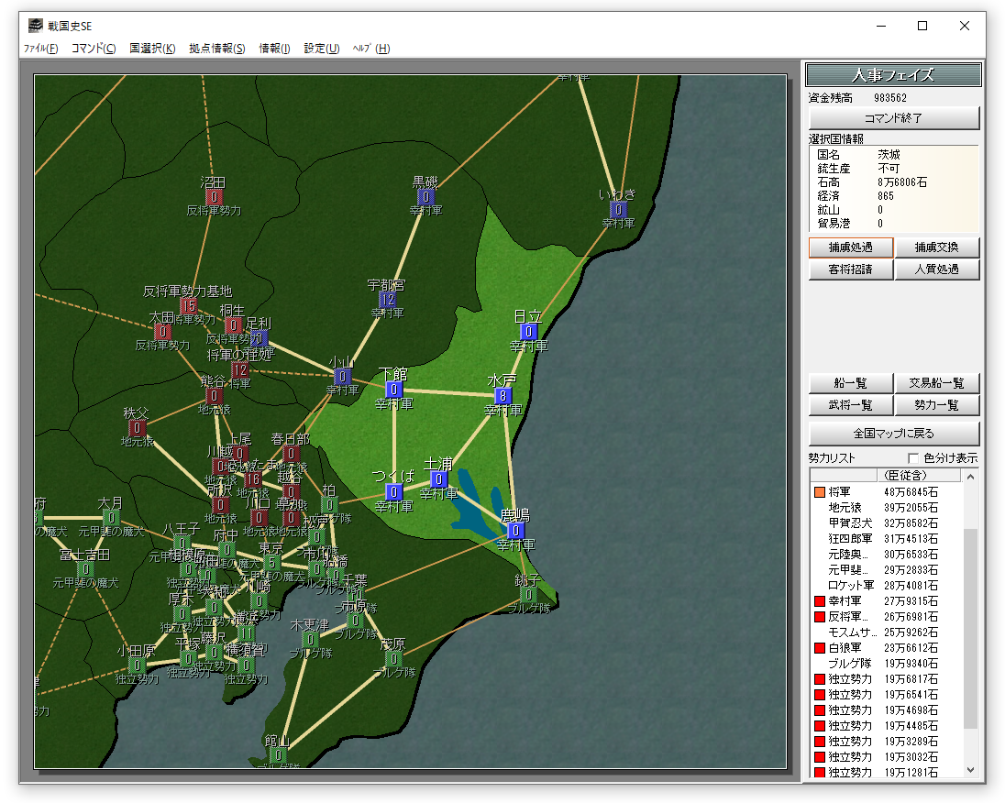Click the 沼田 gray base marker
The height and width of the screenshot is (803, 1005).
pyautogui.click(x=214, y=197)
